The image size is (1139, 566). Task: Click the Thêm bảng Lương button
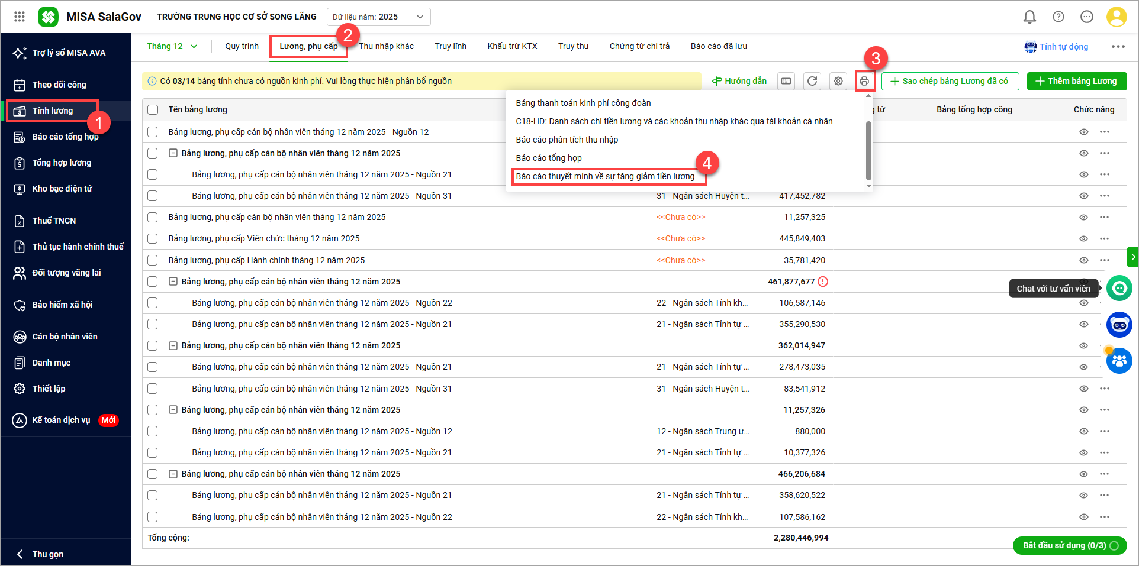pyautogui.click(x=1076, y=81)
